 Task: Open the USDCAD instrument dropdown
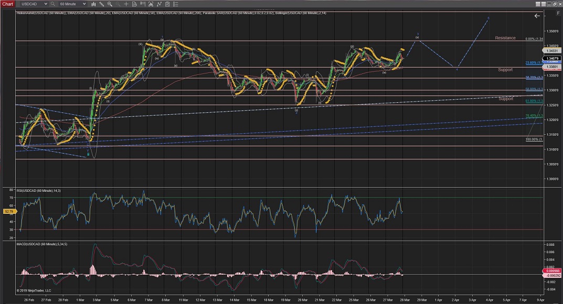[x=34, y=4]
